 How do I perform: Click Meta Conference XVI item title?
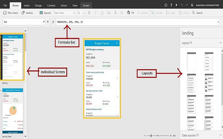(94, 109)
